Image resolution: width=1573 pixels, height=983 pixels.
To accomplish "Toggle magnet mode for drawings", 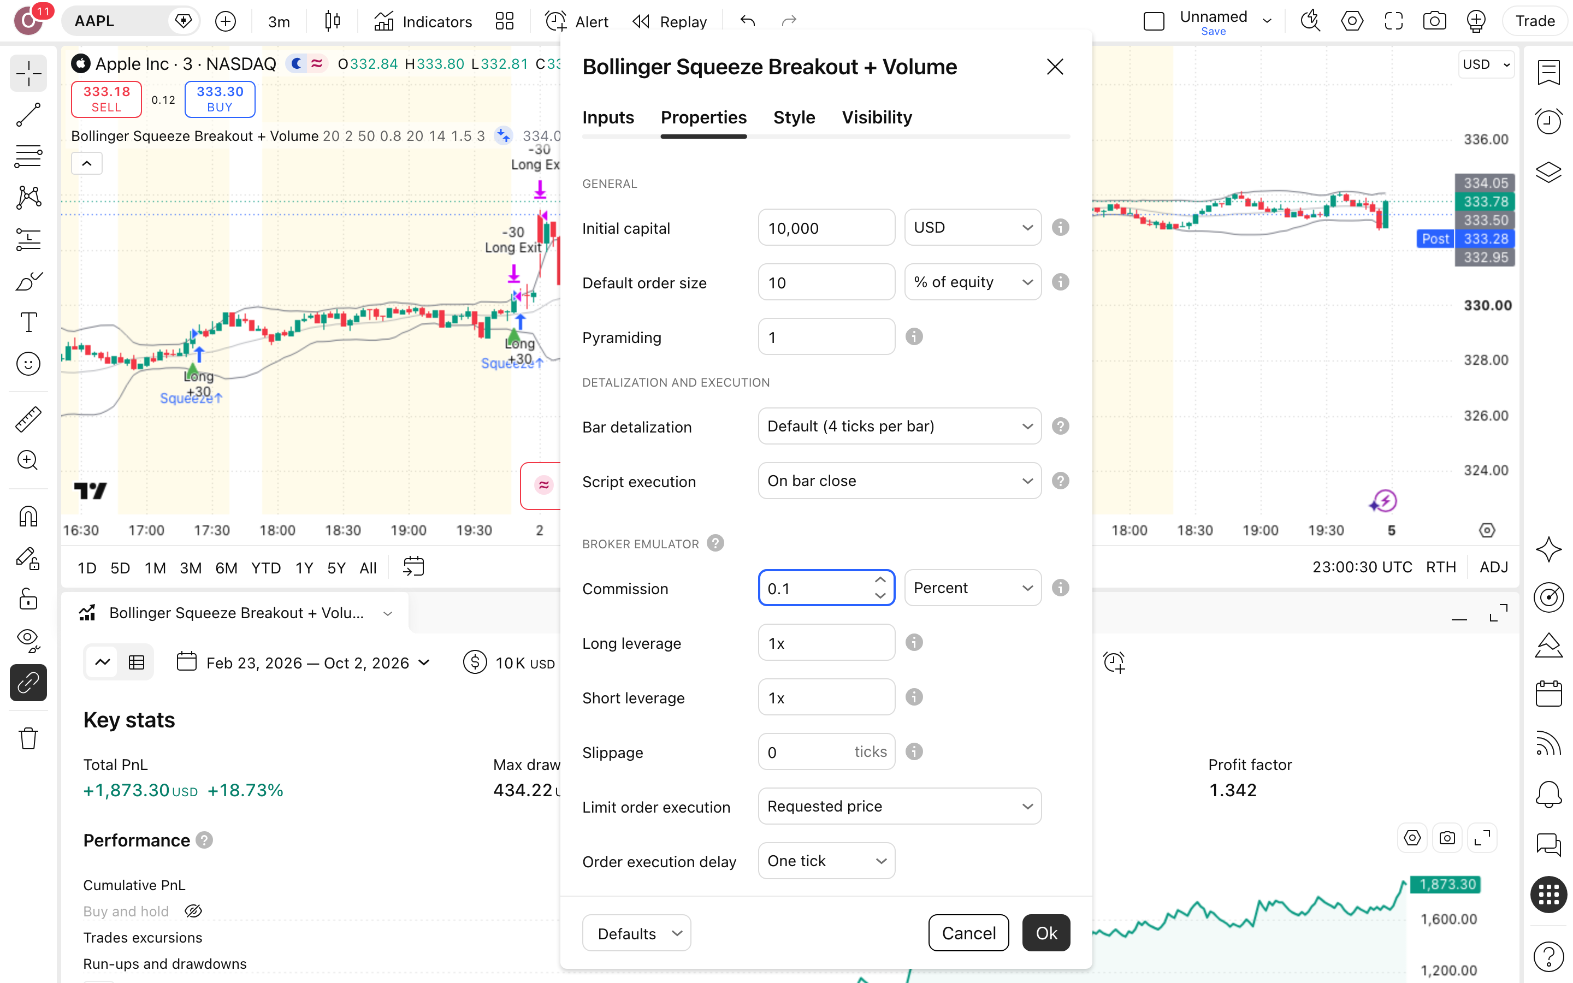I will (28, 516).
